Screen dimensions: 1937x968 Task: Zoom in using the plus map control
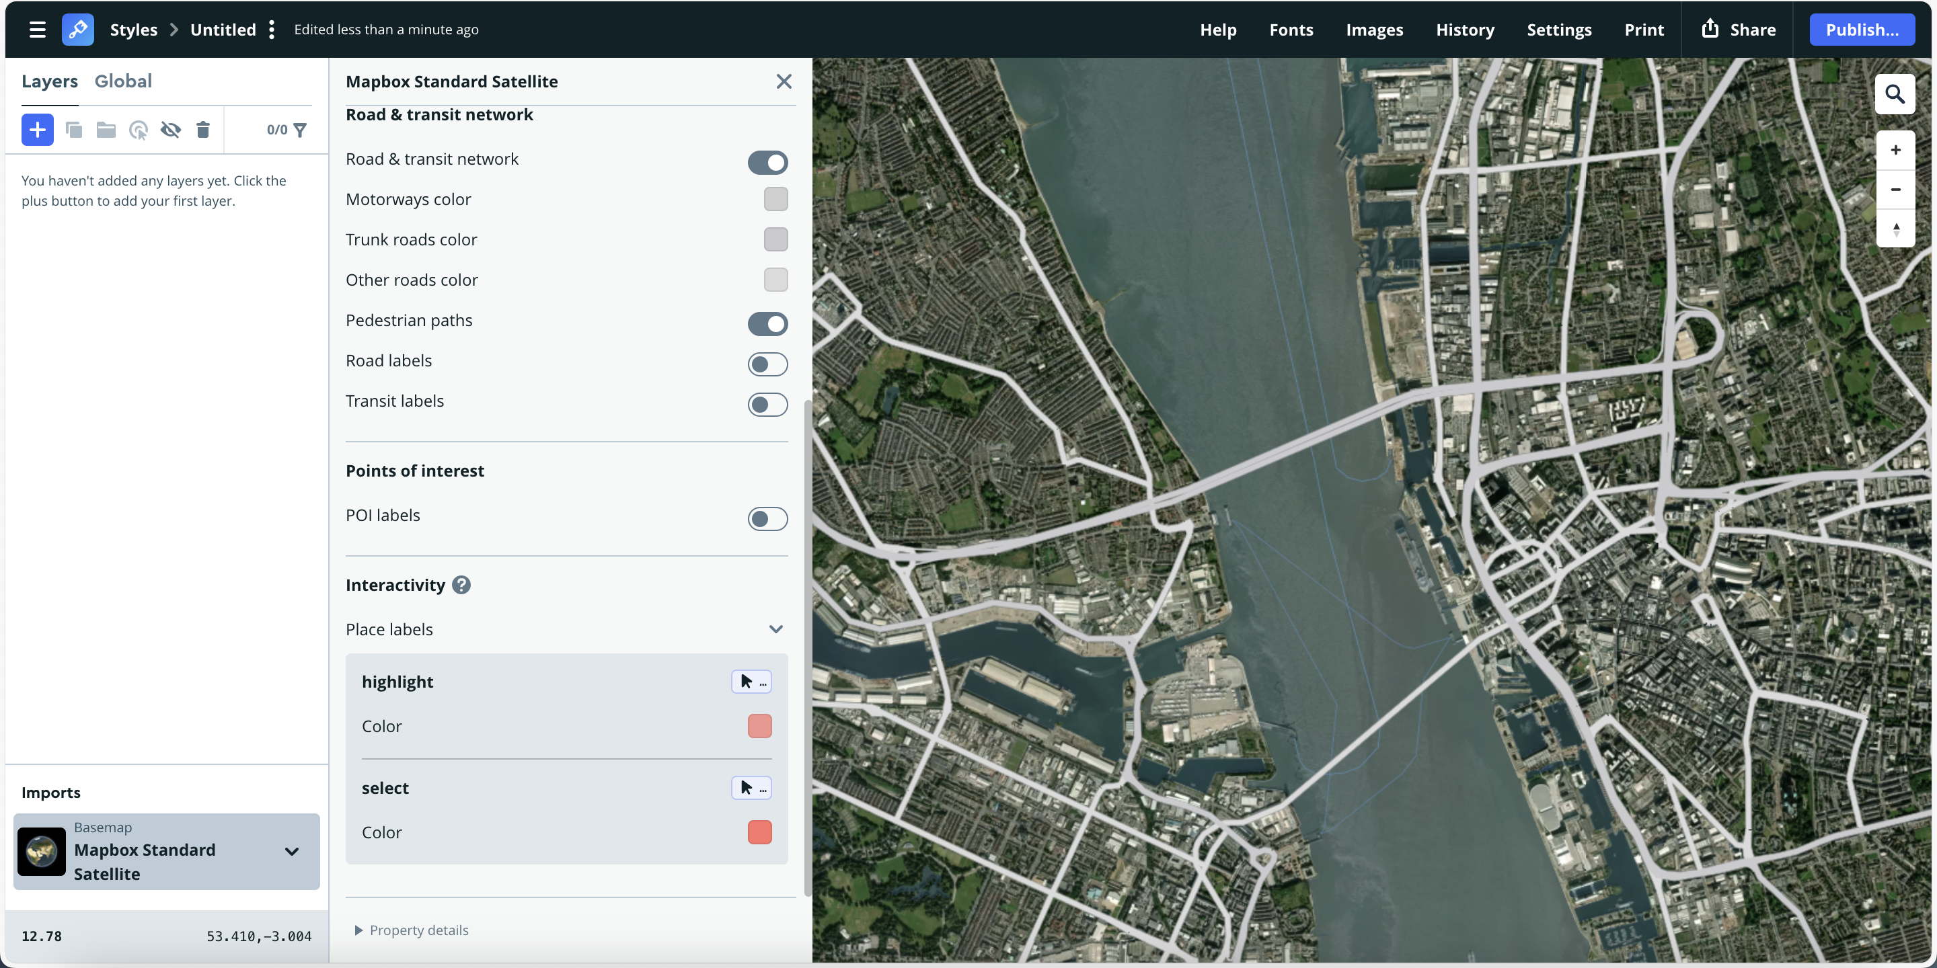(1897, 149)
